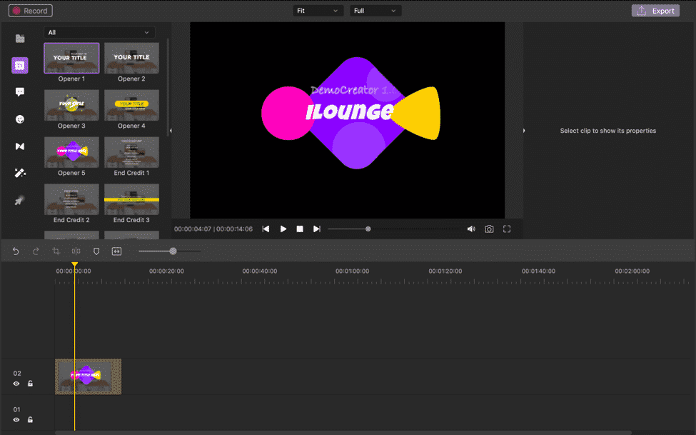Select the Opener 3 template thumbnail
The width and height of the screenshot is (696, 435).
click(x=71, y=105)
